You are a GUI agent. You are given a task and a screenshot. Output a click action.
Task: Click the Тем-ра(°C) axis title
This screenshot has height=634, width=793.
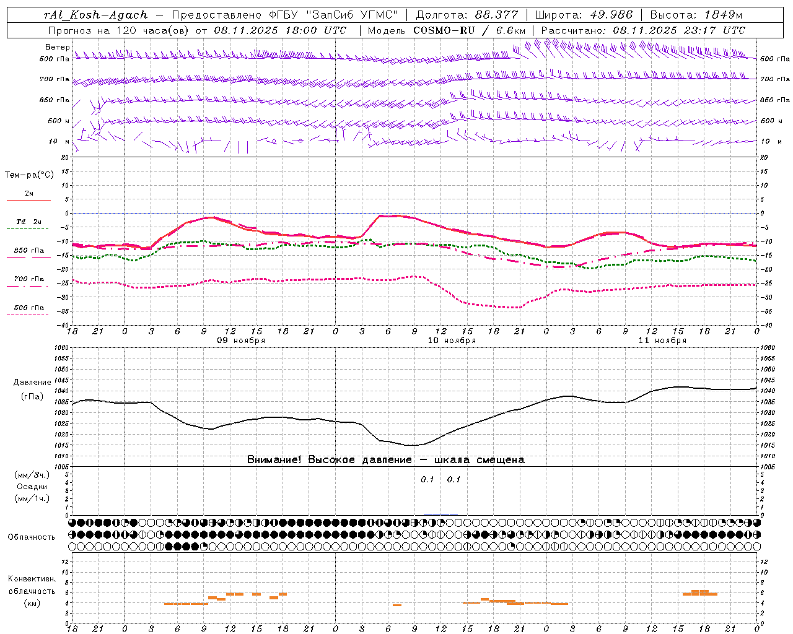pos(29,175)
